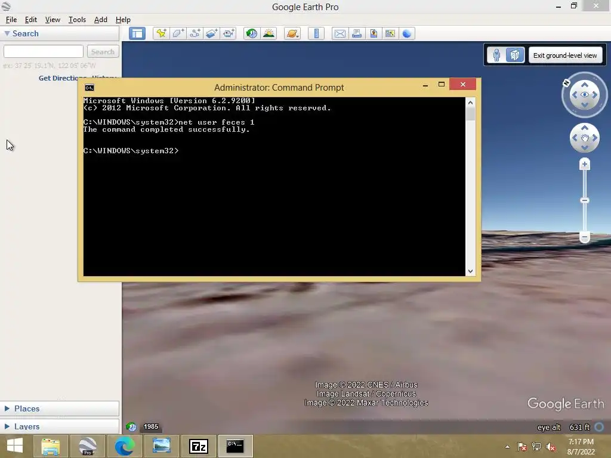Click the blue Earth globe toolbar icon

click(x=407, y=33)
